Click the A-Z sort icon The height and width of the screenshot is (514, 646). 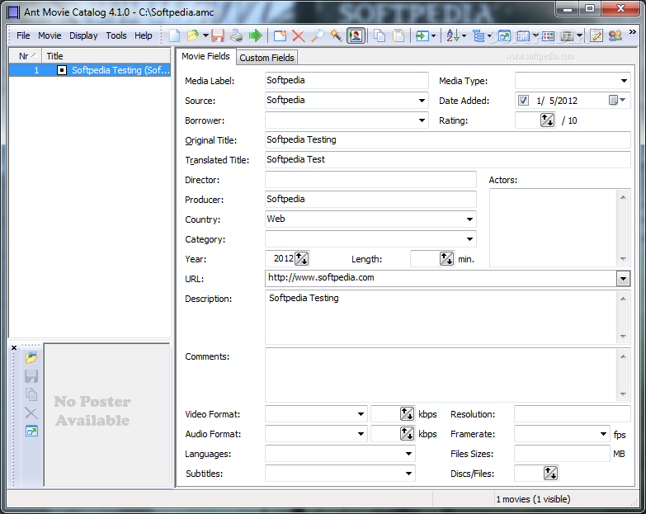[453, 35]
